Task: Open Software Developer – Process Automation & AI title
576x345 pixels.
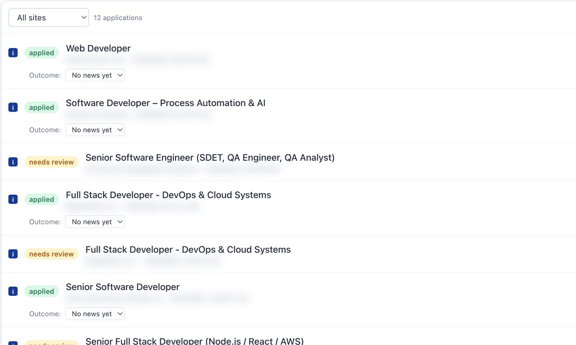Action: click(166, 103)
